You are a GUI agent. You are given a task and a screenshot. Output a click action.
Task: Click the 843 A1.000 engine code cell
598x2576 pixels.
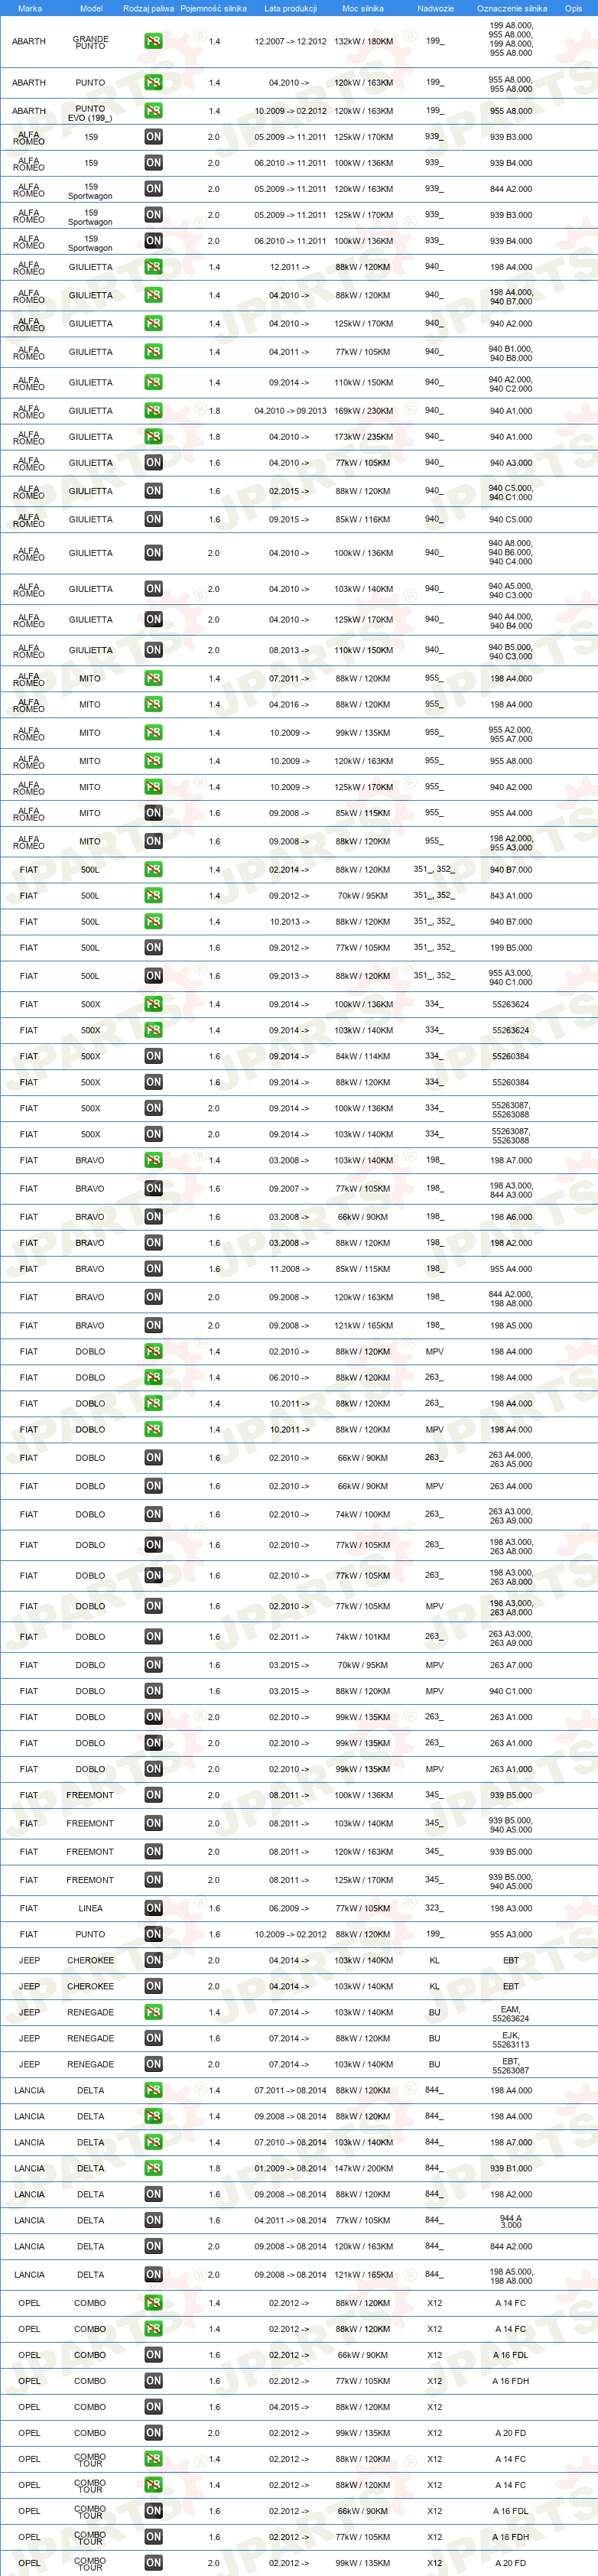click(511, 896)
